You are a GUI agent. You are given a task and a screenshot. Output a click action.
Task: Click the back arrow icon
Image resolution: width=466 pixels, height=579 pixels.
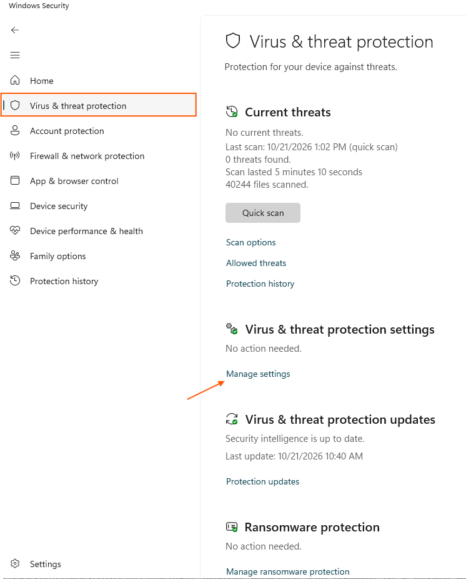[x=15, y=30]
